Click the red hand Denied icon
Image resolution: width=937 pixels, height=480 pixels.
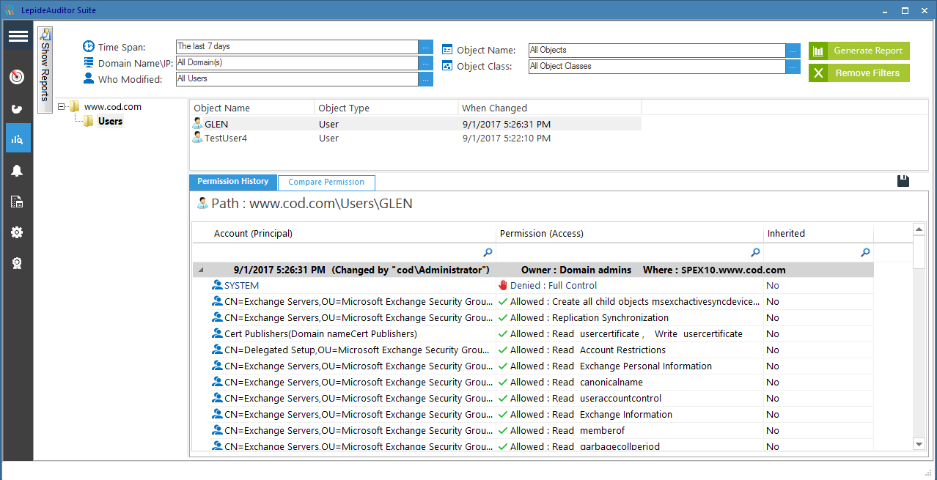coord(503,285)
